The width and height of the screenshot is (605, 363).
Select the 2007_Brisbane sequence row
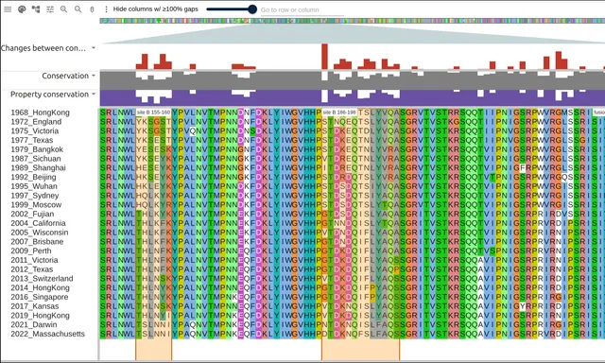pos(37,241)
